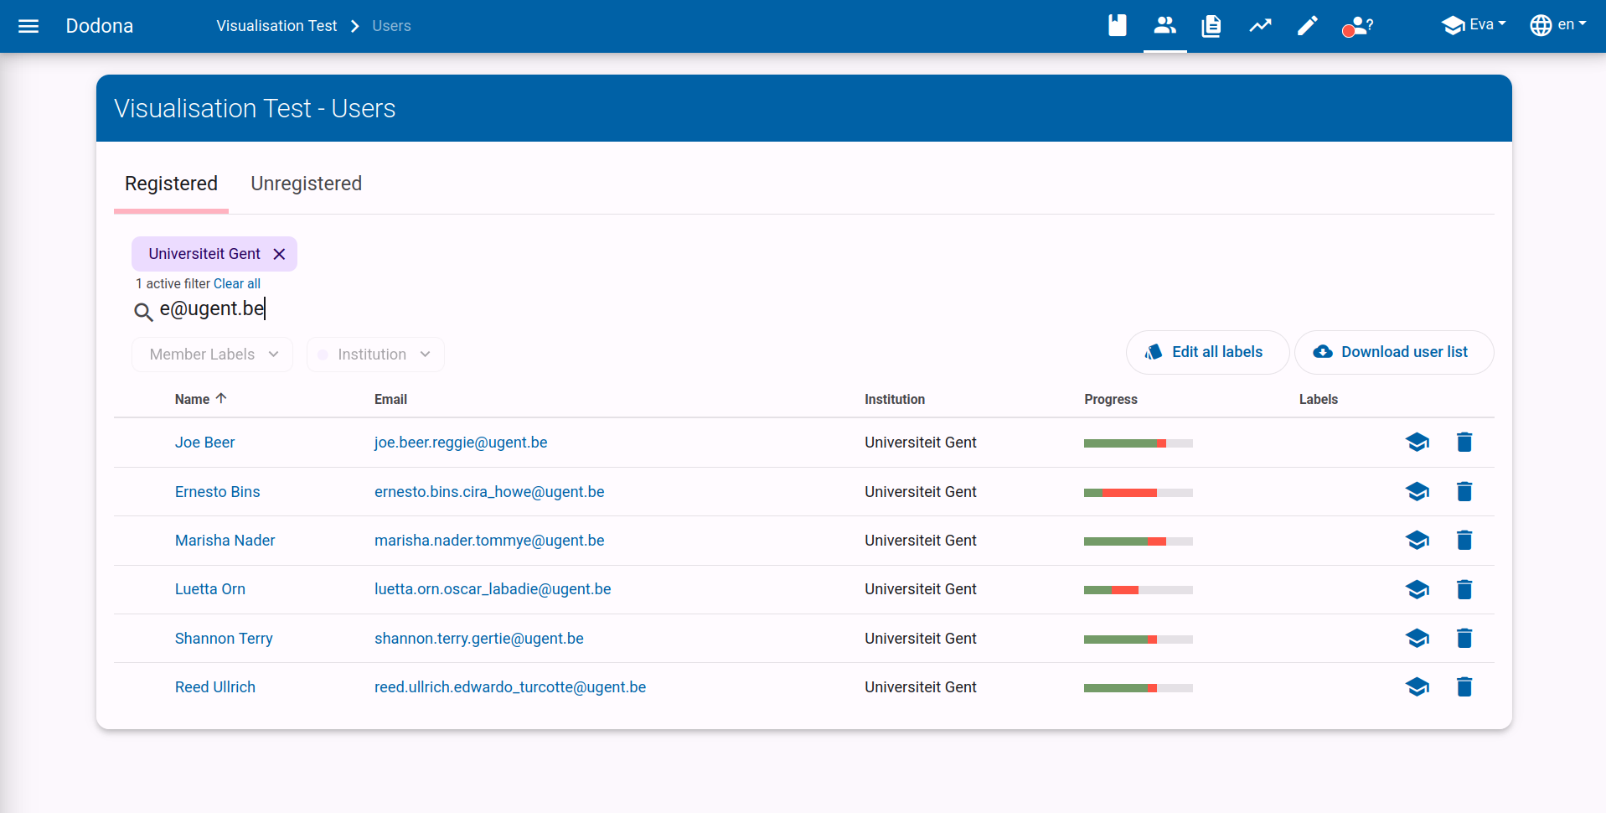Click the search magnifier icon
This screenshot has height=813, width=1606.
click(143, 312)
